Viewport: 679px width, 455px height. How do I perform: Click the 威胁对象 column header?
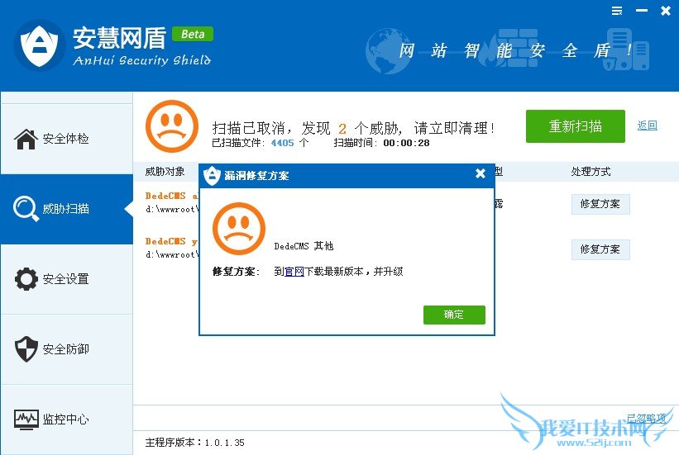tap(165, 172)
